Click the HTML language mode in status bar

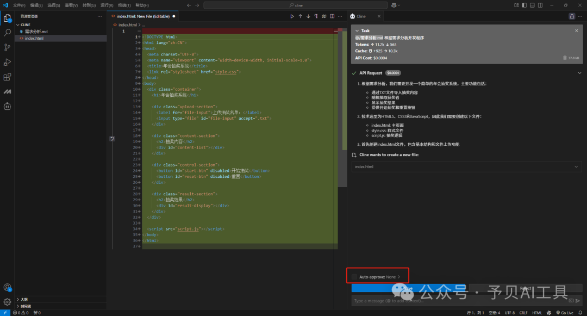pos(537,313)
